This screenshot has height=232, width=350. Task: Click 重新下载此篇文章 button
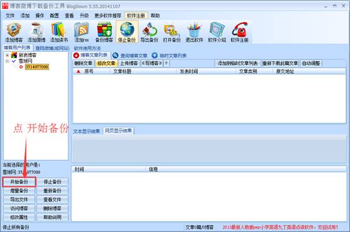coord(280,63)
